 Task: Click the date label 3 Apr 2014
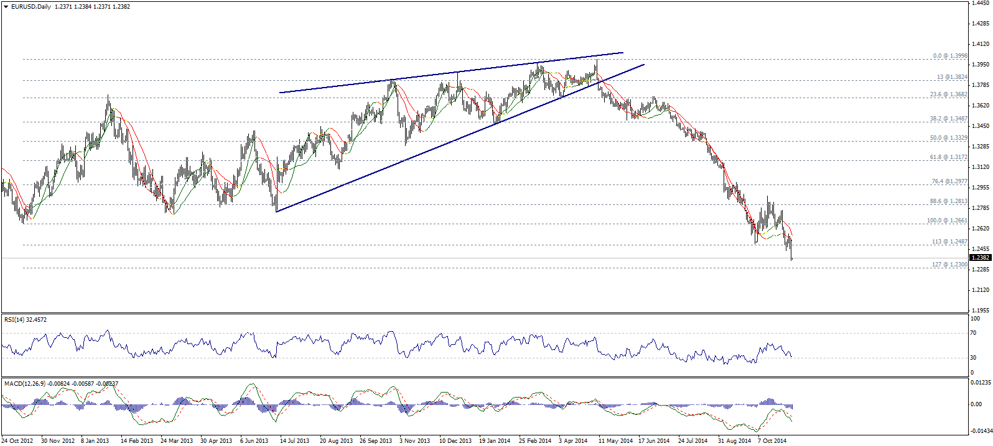coord(573,441)
